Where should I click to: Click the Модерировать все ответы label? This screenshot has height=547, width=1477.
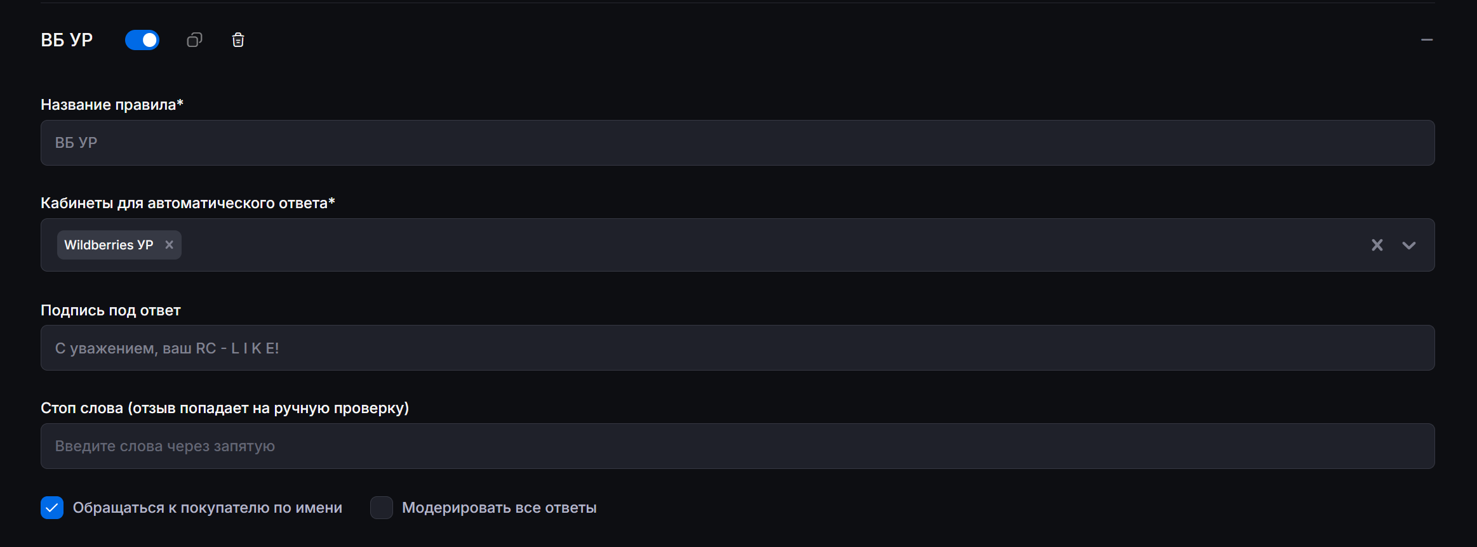click(x=499, y=507)
